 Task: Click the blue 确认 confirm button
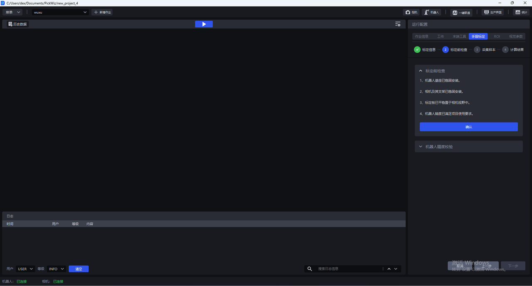pos(468,127)
